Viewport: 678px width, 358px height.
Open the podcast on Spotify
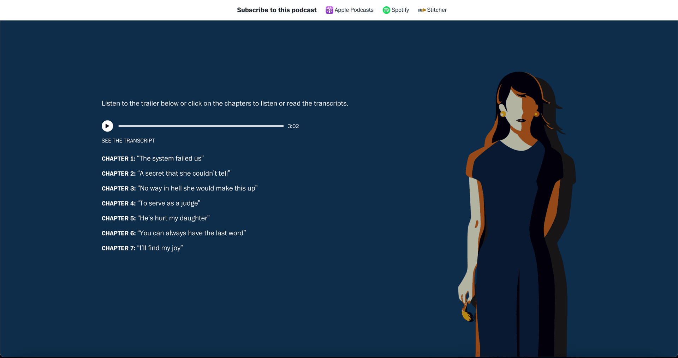pyautogui.click(x=400, y=10)
